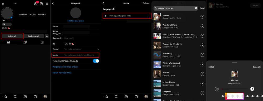Click the Nama input field

[x=77, y=26]
